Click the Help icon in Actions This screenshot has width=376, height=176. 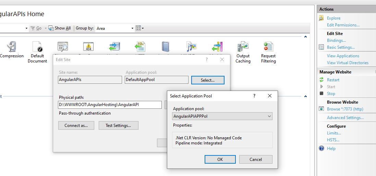(322, 149)
